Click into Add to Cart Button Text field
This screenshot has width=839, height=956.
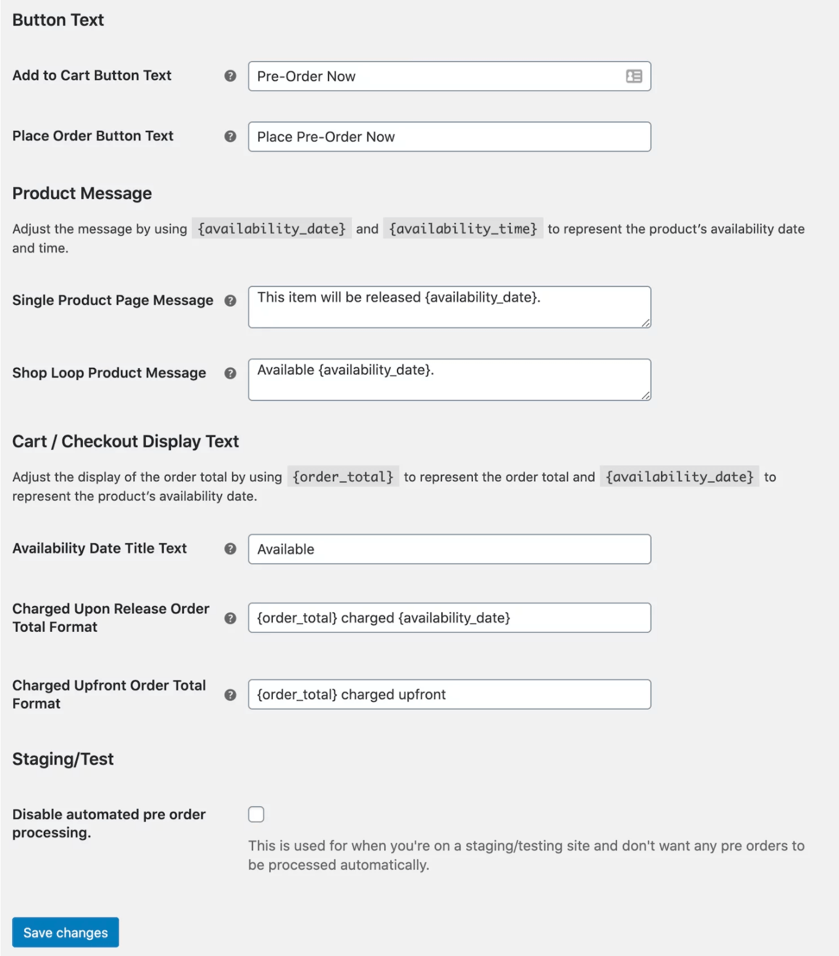tap(432, 77)
